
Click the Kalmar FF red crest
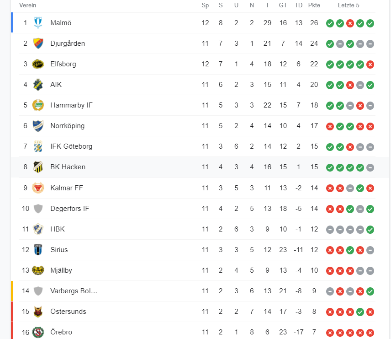click(x=38, y=188)
